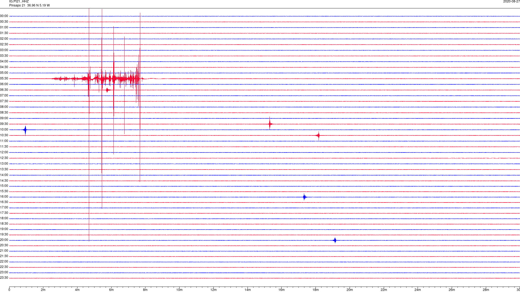Select the 05:30 trace time label
520x292 pixels.
coord(4,78)
